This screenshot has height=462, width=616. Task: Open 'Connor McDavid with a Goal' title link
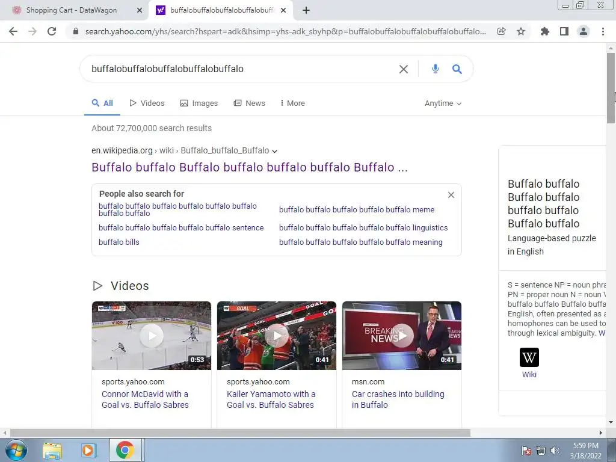145,399
